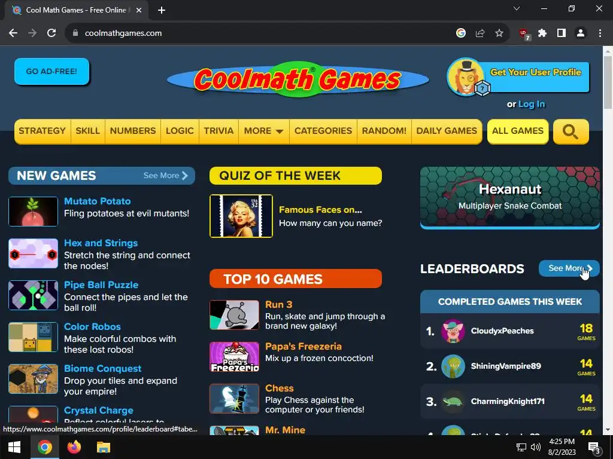Open the NUMBERS games category

(133, 131)
